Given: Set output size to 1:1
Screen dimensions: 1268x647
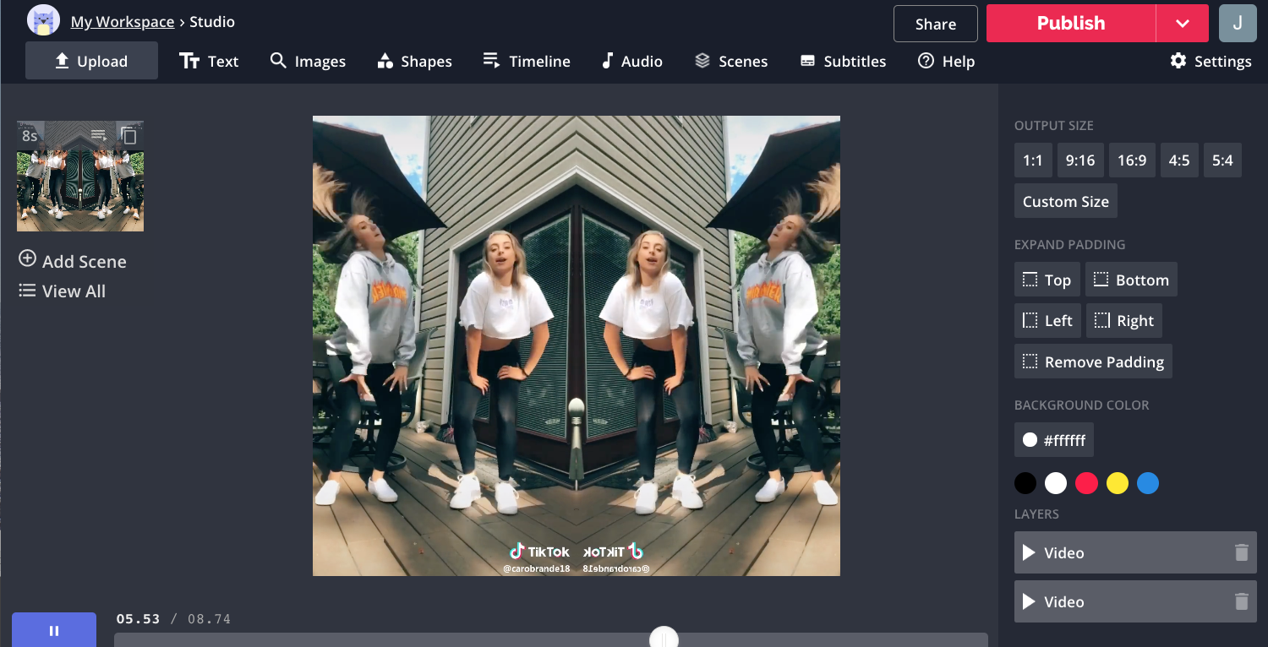Looking at the screenshot, I should pos(1033,160).
